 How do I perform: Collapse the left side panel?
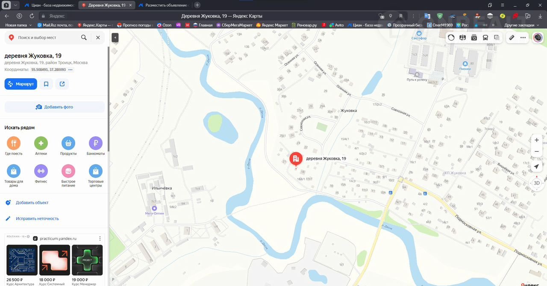pyautogui.click(x=115, y=38)
